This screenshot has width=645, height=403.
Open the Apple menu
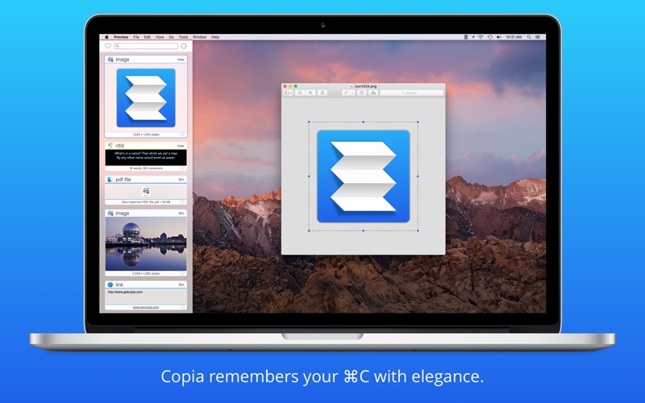tap(106, 37)
